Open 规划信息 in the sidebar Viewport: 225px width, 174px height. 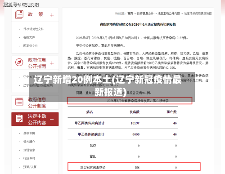29,150
